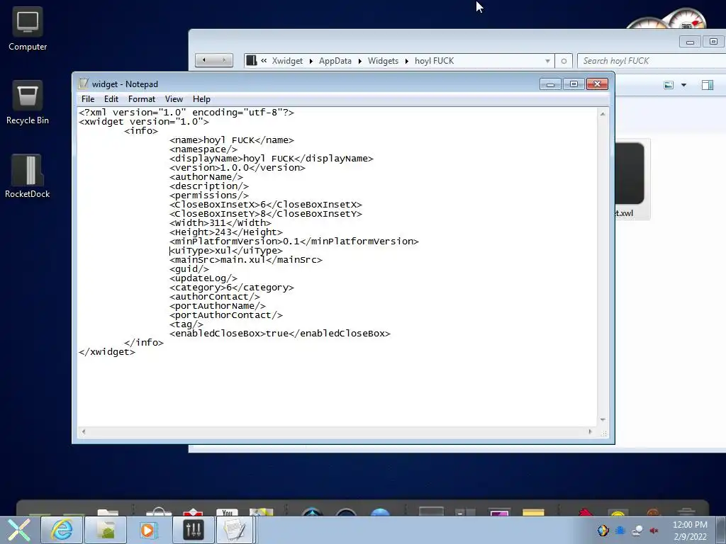Place cursor in the <Width>311</Width> line
Image resolution: width=726 pixels, height=544 pixels.
pos(220,223)
